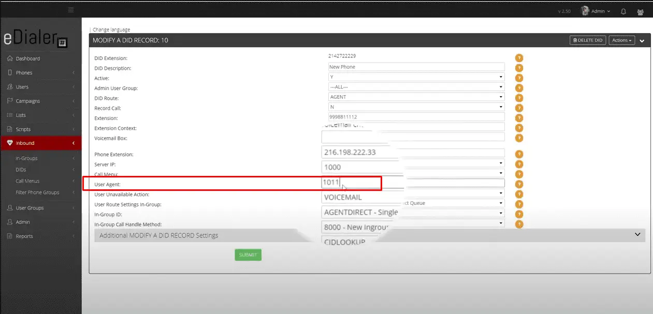This screenshot has width=653, height=314.
Task: Click the users group icon in top bar
Action: point(641,11)
